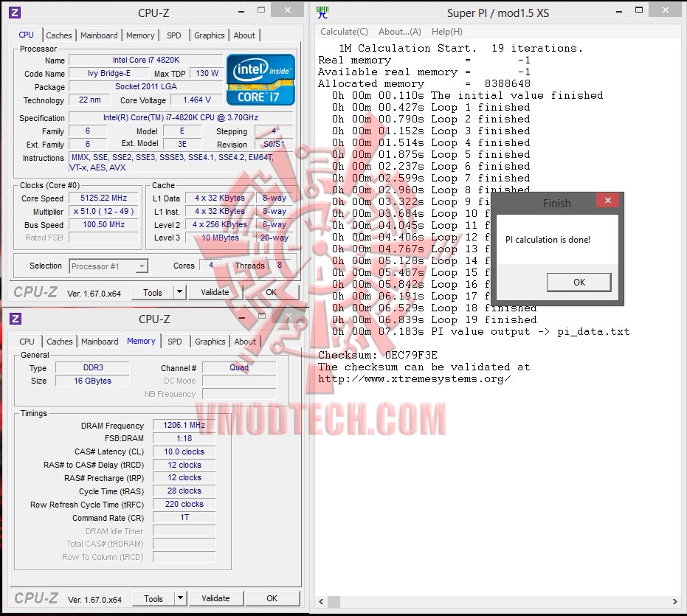Open About tab in top CPU-Z window

tap(244, 35)
